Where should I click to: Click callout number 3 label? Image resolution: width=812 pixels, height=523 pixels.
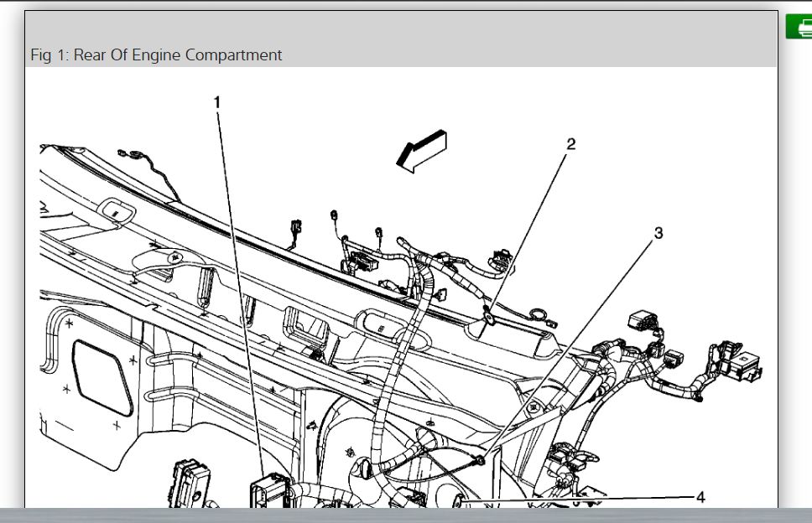coord(658,233)
